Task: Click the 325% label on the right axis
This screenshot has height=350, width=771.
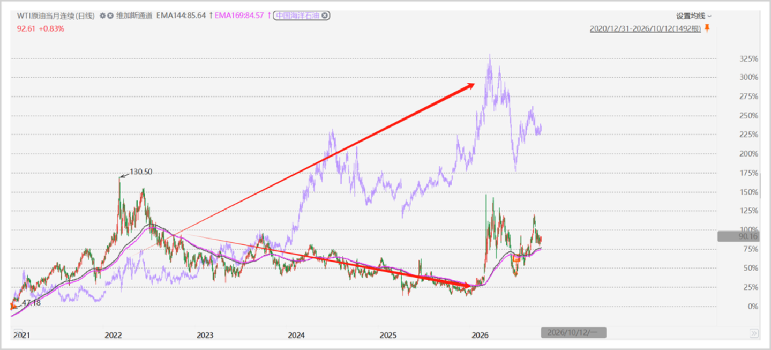Action: (x=748, y=58)
